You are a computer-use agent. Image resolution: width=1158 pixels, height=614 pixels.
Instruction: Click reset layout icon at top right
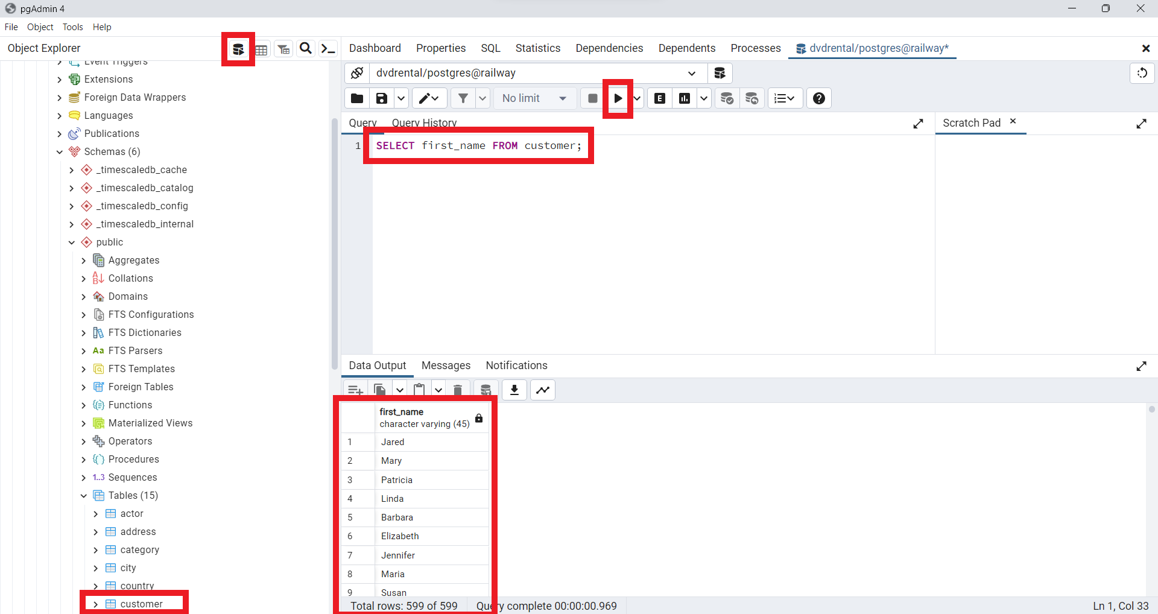pyautogui.click(x=1142, y=73)
